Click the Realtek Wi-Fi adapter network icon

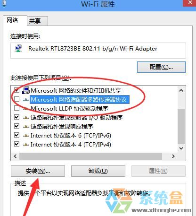coord(18,49)
